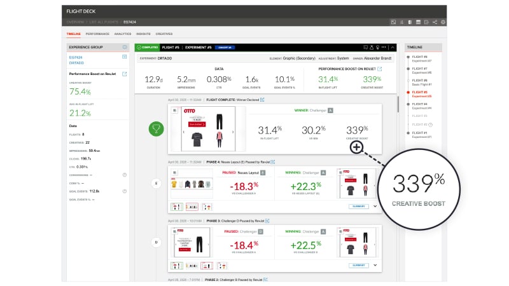Switch to the Performance tab
Image resolution: width=509 pixels, height=286 pixels.
(97, 34)
